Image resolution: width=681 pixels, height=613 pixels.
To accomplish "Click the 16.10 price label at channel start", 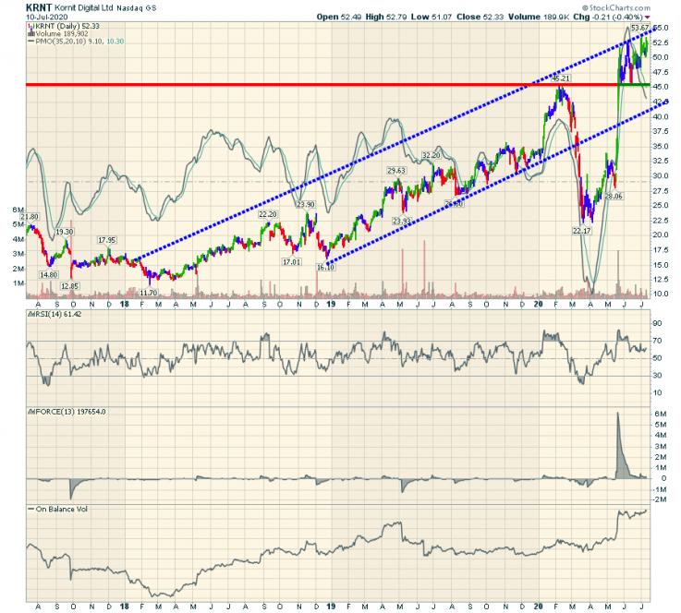I will point(324,267).
